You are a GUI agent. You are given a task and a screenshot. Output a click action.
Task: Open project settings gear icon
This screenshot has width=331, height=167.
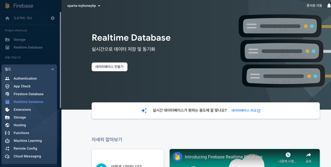(x=52, y=18)
